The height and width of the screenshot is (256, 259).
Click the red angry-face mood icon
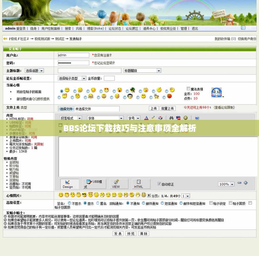coord(169,96)
